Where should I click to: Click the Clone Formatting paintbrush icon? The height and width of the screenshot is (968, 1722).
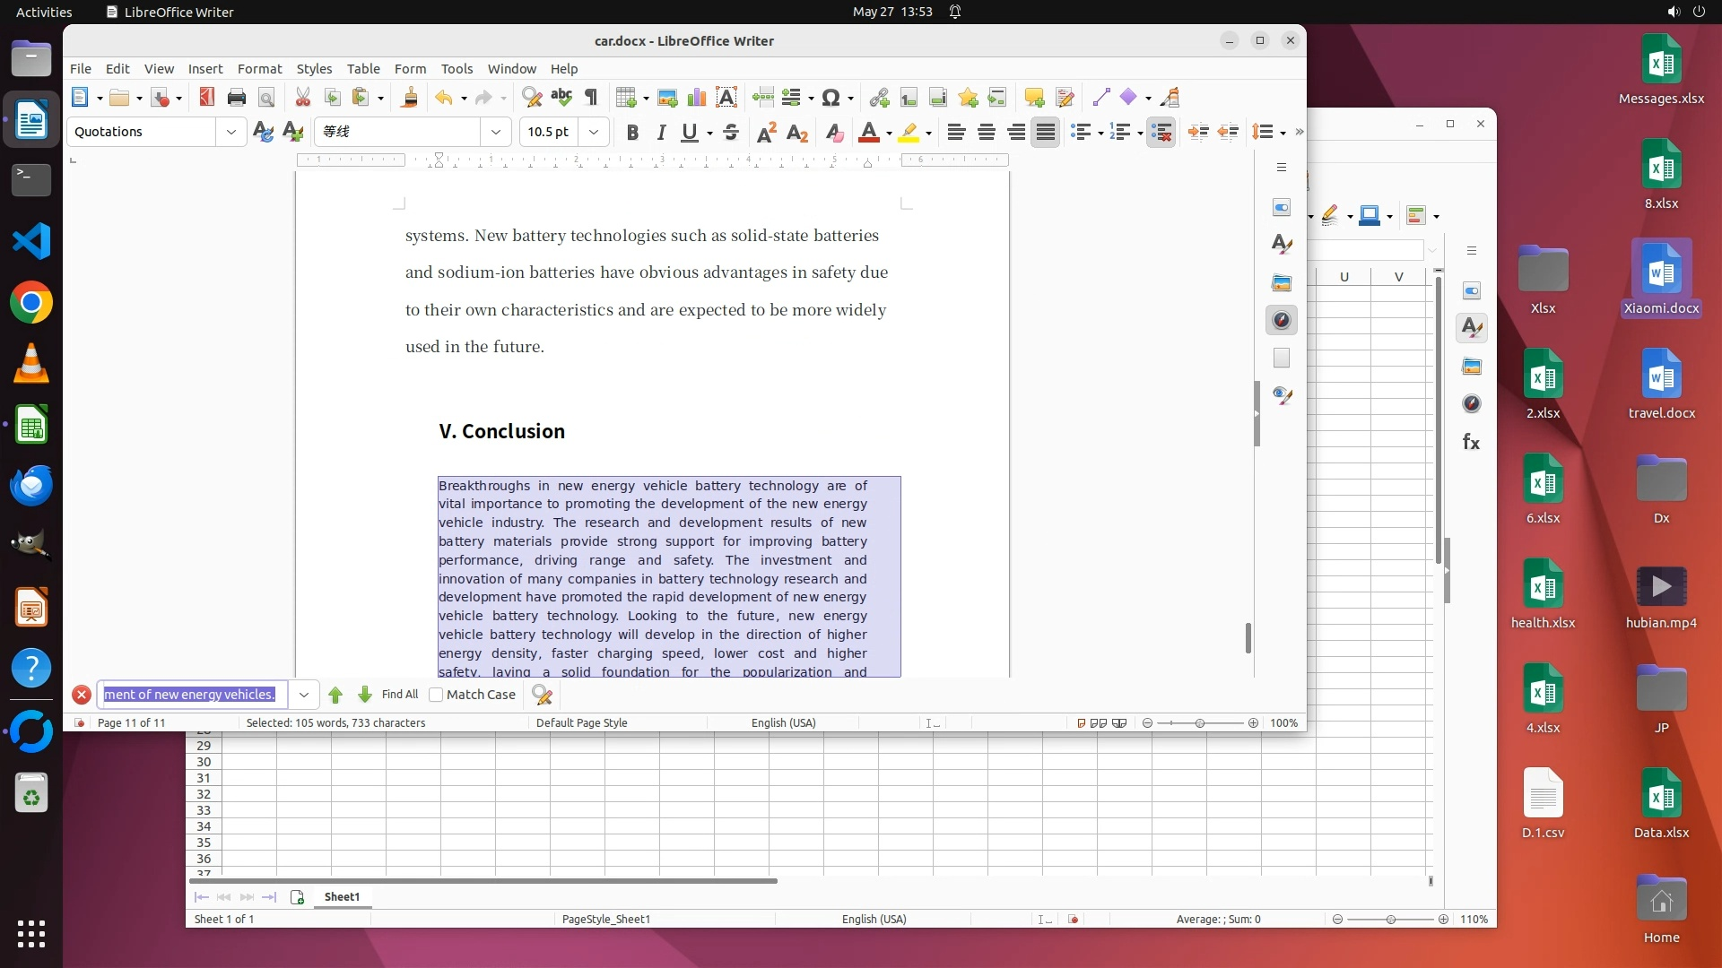[x=410, y=98]
